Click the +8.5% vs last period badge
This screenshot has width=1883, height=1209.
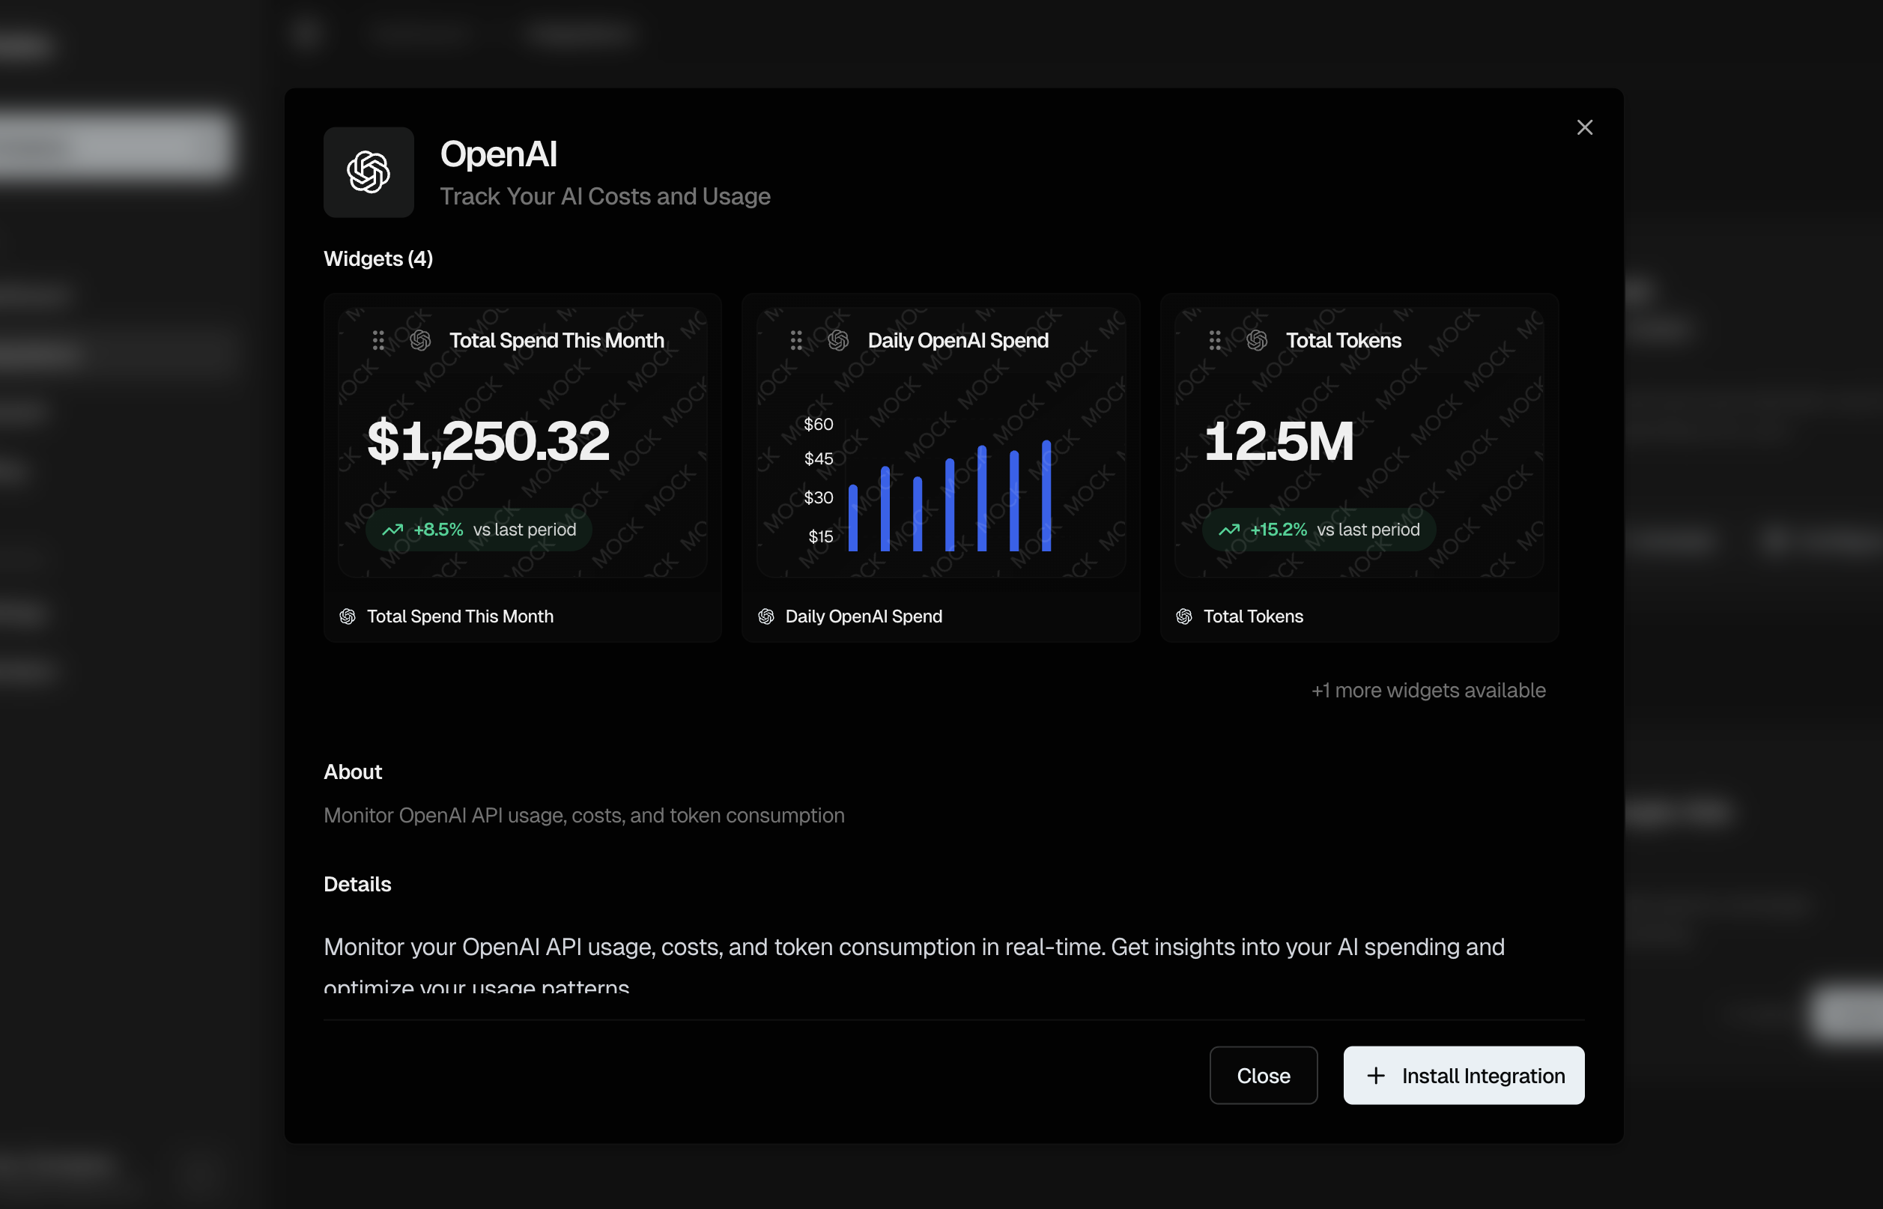click(478, 529)
